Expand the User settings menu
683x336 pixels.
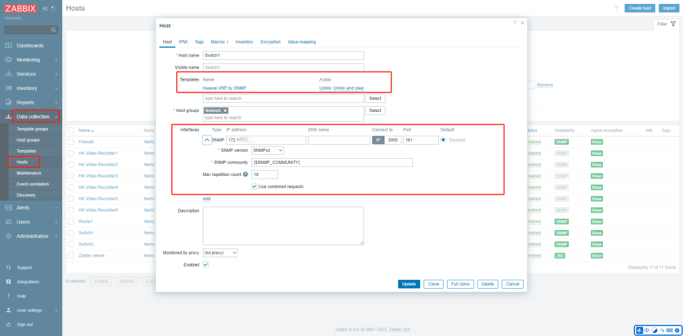click(56, 311)
